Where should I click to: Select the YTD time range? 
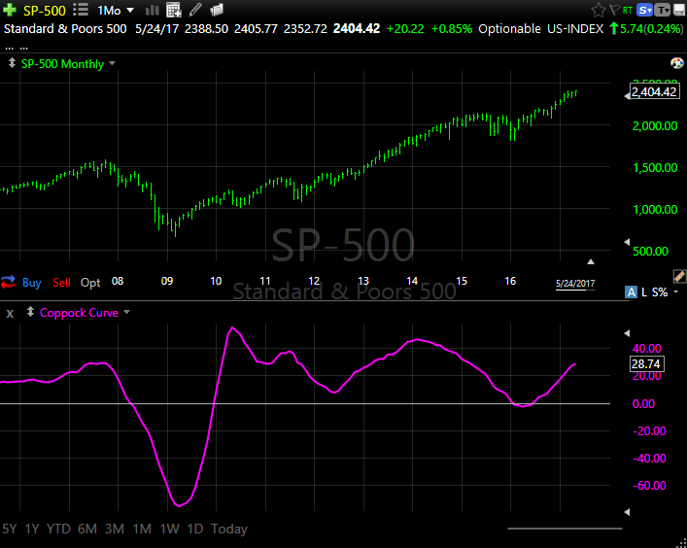coord(58,529)
